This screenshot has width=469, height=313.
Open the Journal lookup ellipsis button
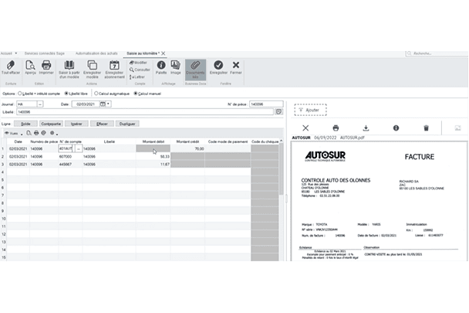[40, 104]
